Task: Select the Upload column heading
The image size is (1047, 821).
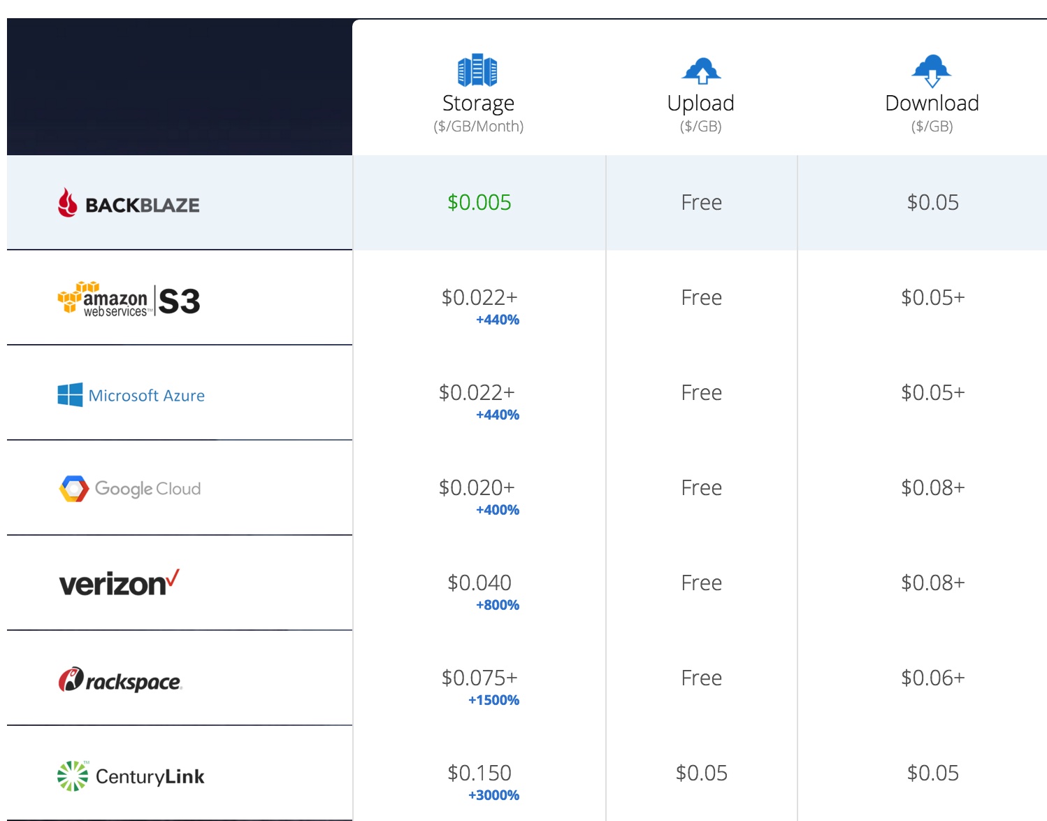Action: point(701,103)
